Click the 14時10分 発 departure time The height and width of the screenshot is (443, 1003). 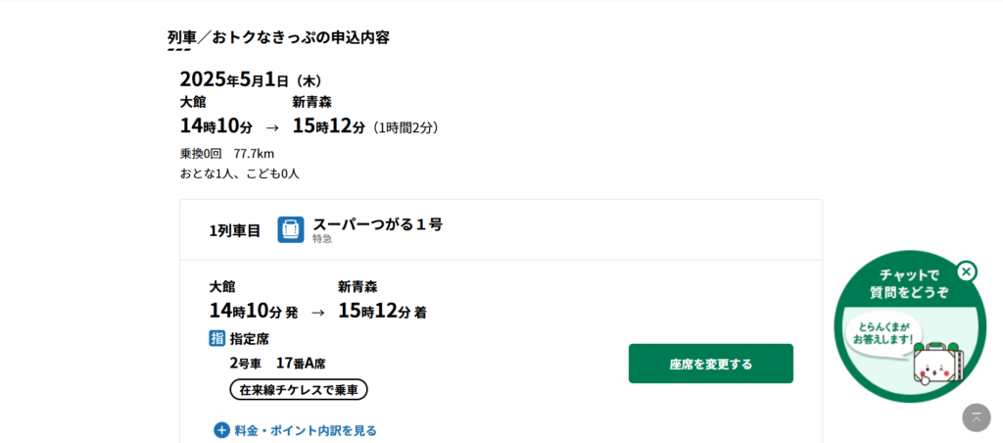[253, 312]
